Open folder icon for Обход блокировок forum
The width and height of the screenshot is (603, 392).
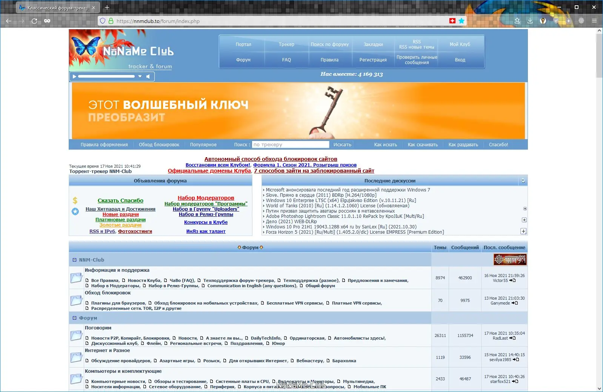pyautogui.click(x=76, y=300)
